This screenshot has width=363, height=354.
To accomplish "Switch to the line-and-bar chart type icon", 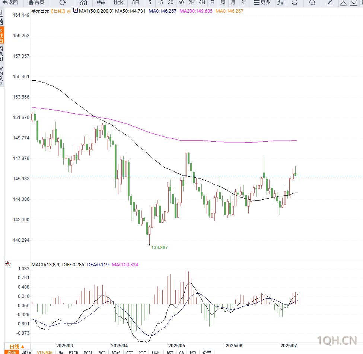I will pyautogui.click(x=83, y=3).
